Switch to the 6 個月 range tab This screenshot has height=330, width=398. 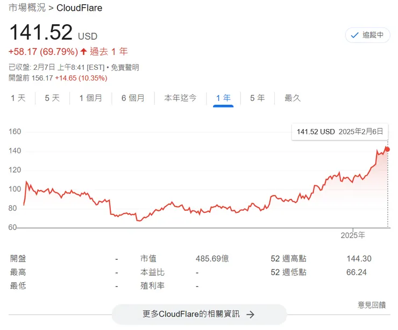pyautogui.click(x=133, y=98)
